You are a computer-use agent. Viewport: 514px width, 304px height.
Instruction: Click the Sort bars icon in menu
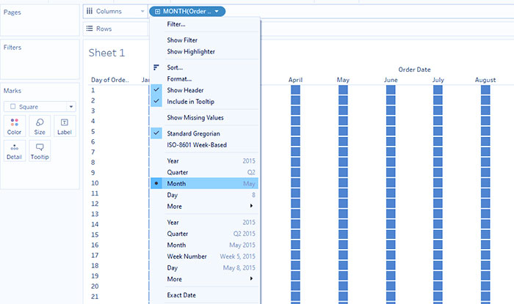tap(156, 67)
